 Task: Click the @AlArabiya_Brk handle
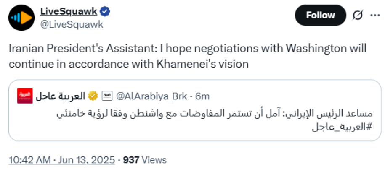tap(151, 96)
